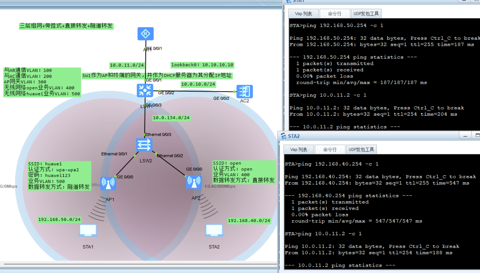Select the STA2 laptop icon
This screenshot has height=273, width=480.
coord(214,230)
